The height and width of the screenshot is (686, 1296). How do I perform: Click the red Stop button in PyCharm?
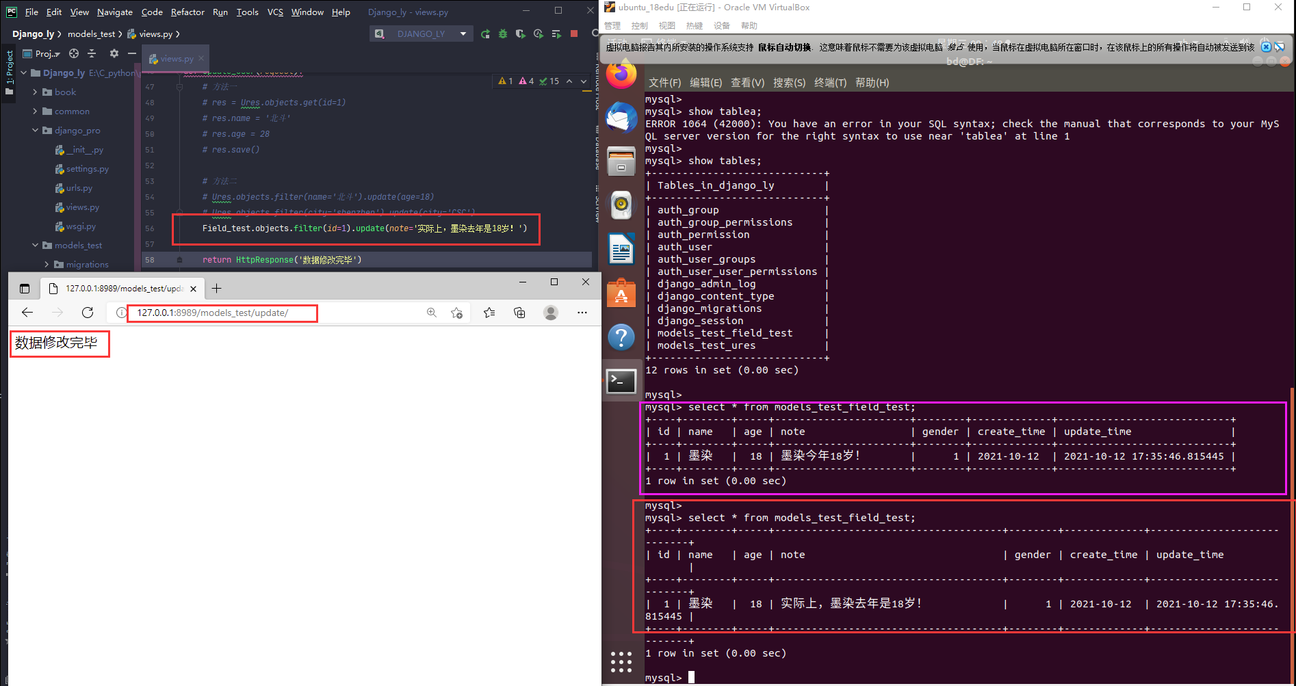click(x=574, y=34)
